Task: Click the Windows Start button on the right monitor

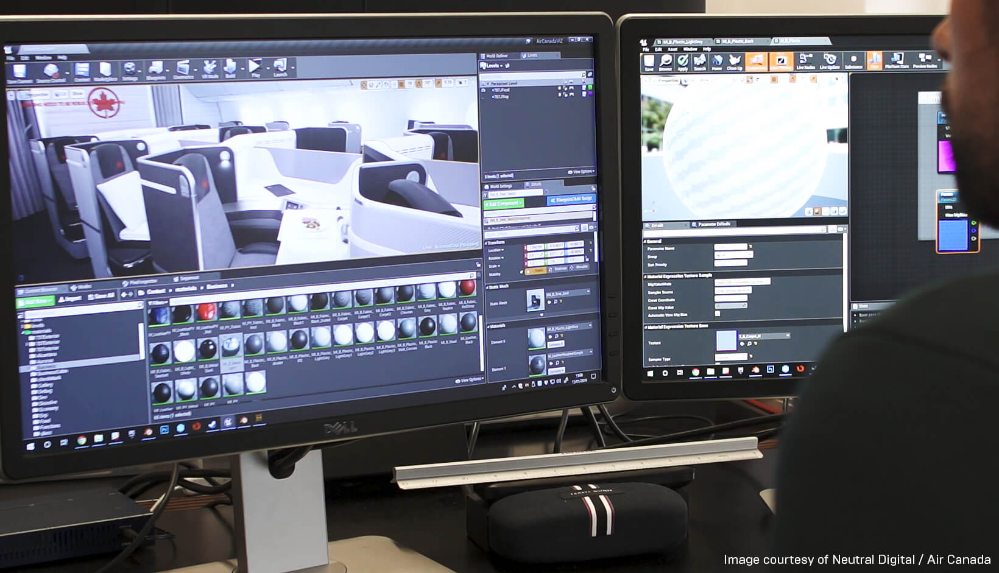Action: [650, 373]
